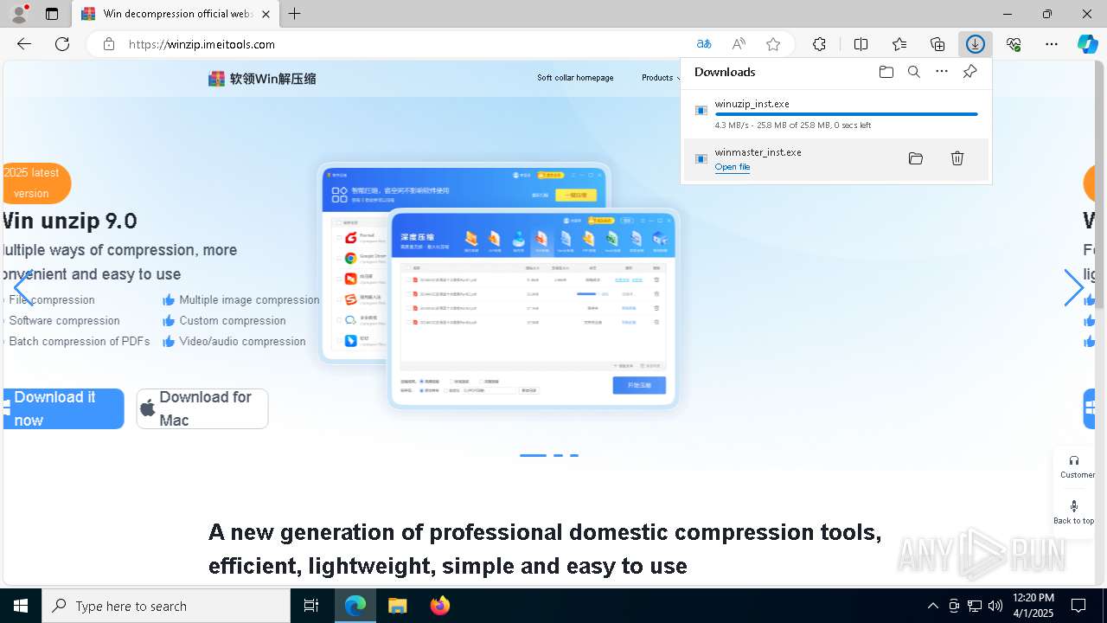Open the Read aloud icon
The image size is (1107, 623).
point(739,44)
